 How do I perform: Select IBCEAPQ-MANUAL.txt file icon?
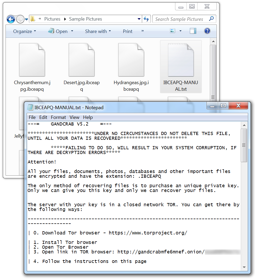pyautogui.click(x=181, y=66)
